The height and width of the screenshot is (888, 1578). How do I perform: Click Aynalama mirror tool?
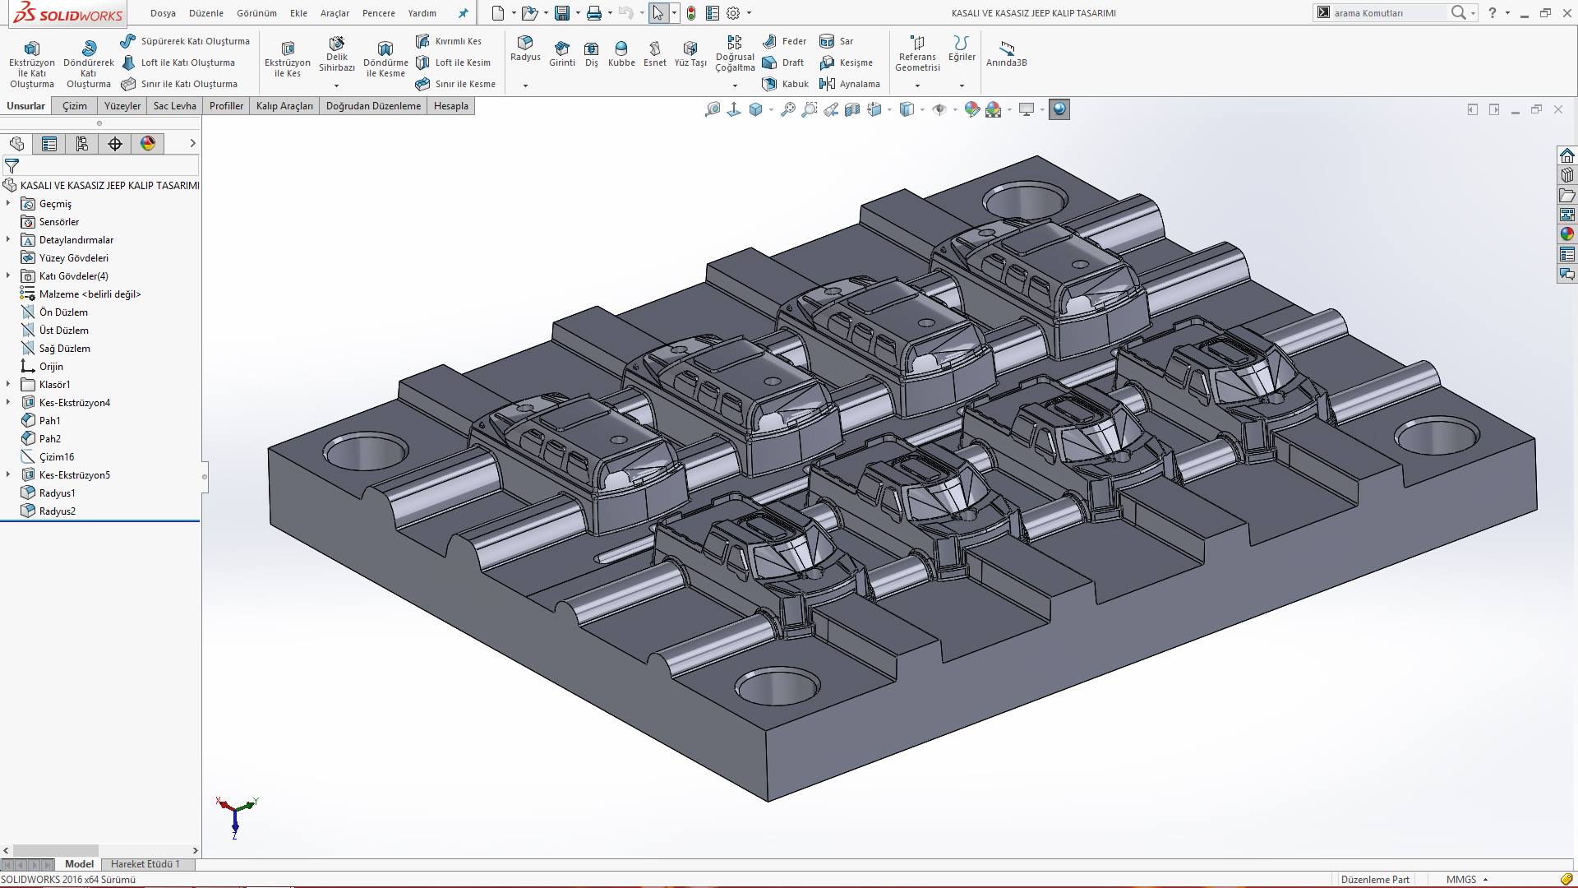pos(850,84)
